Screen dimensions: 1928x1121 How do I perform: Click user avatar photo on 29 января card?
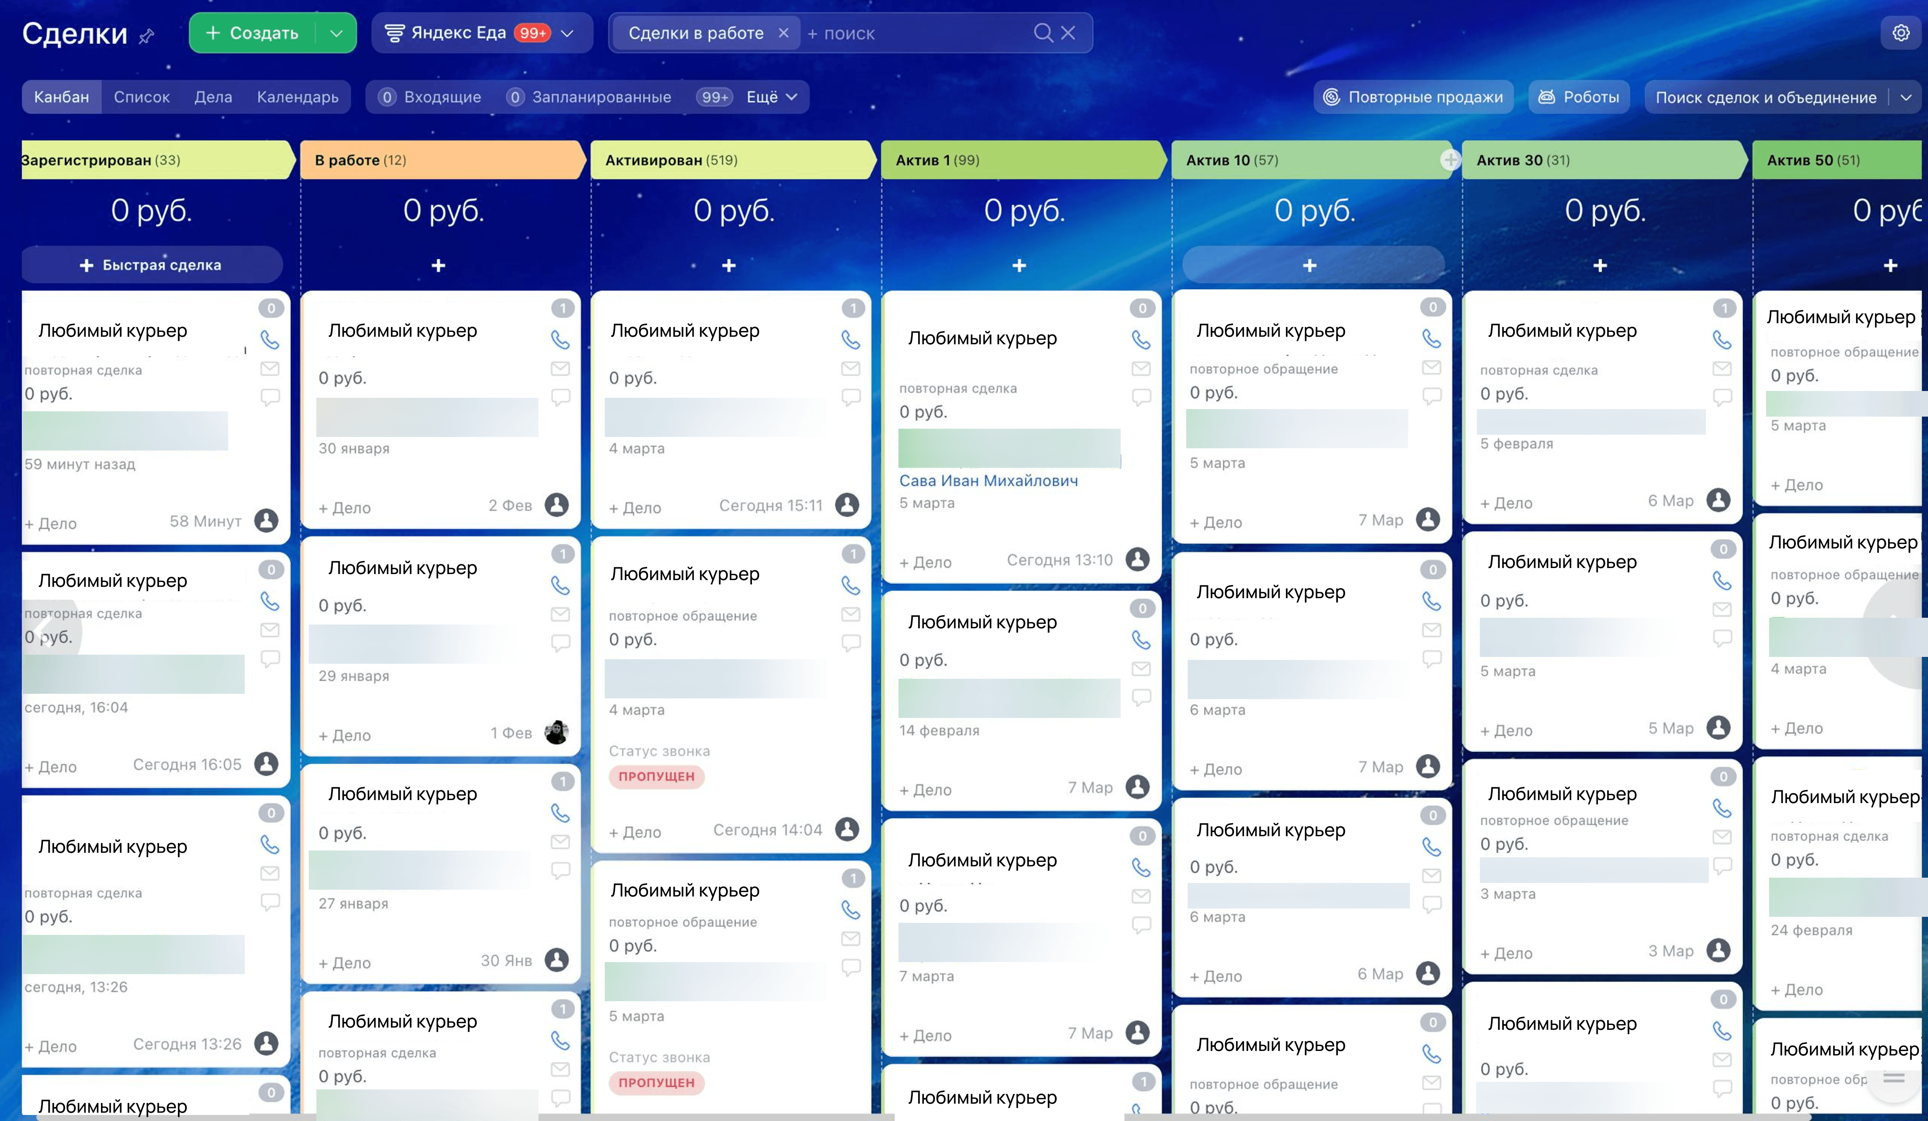tap(556, 732)
